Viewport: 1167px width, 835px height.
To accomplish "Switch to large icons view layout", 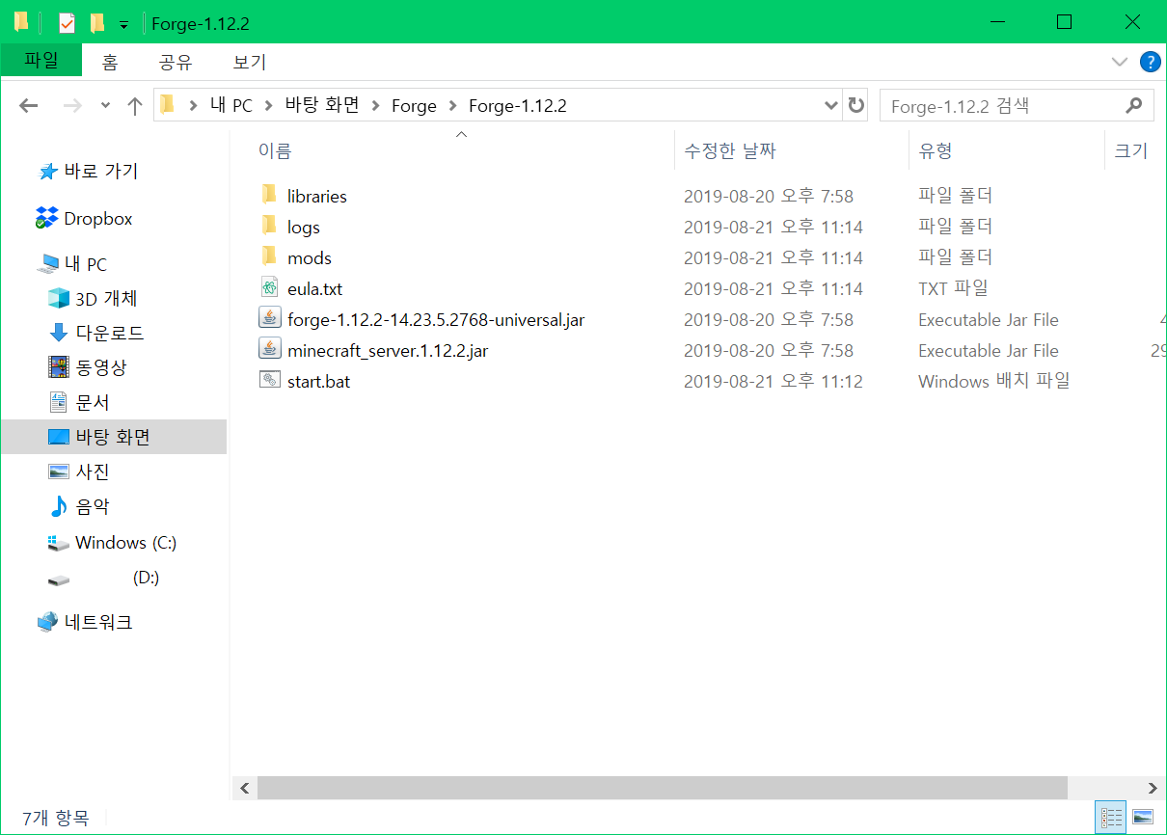I will click(x=1142, y=817).
